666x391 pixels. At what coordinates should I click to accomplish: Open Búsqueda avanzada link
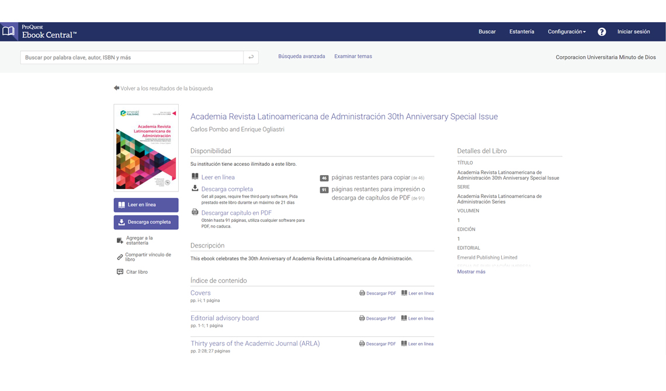[301, 57]
